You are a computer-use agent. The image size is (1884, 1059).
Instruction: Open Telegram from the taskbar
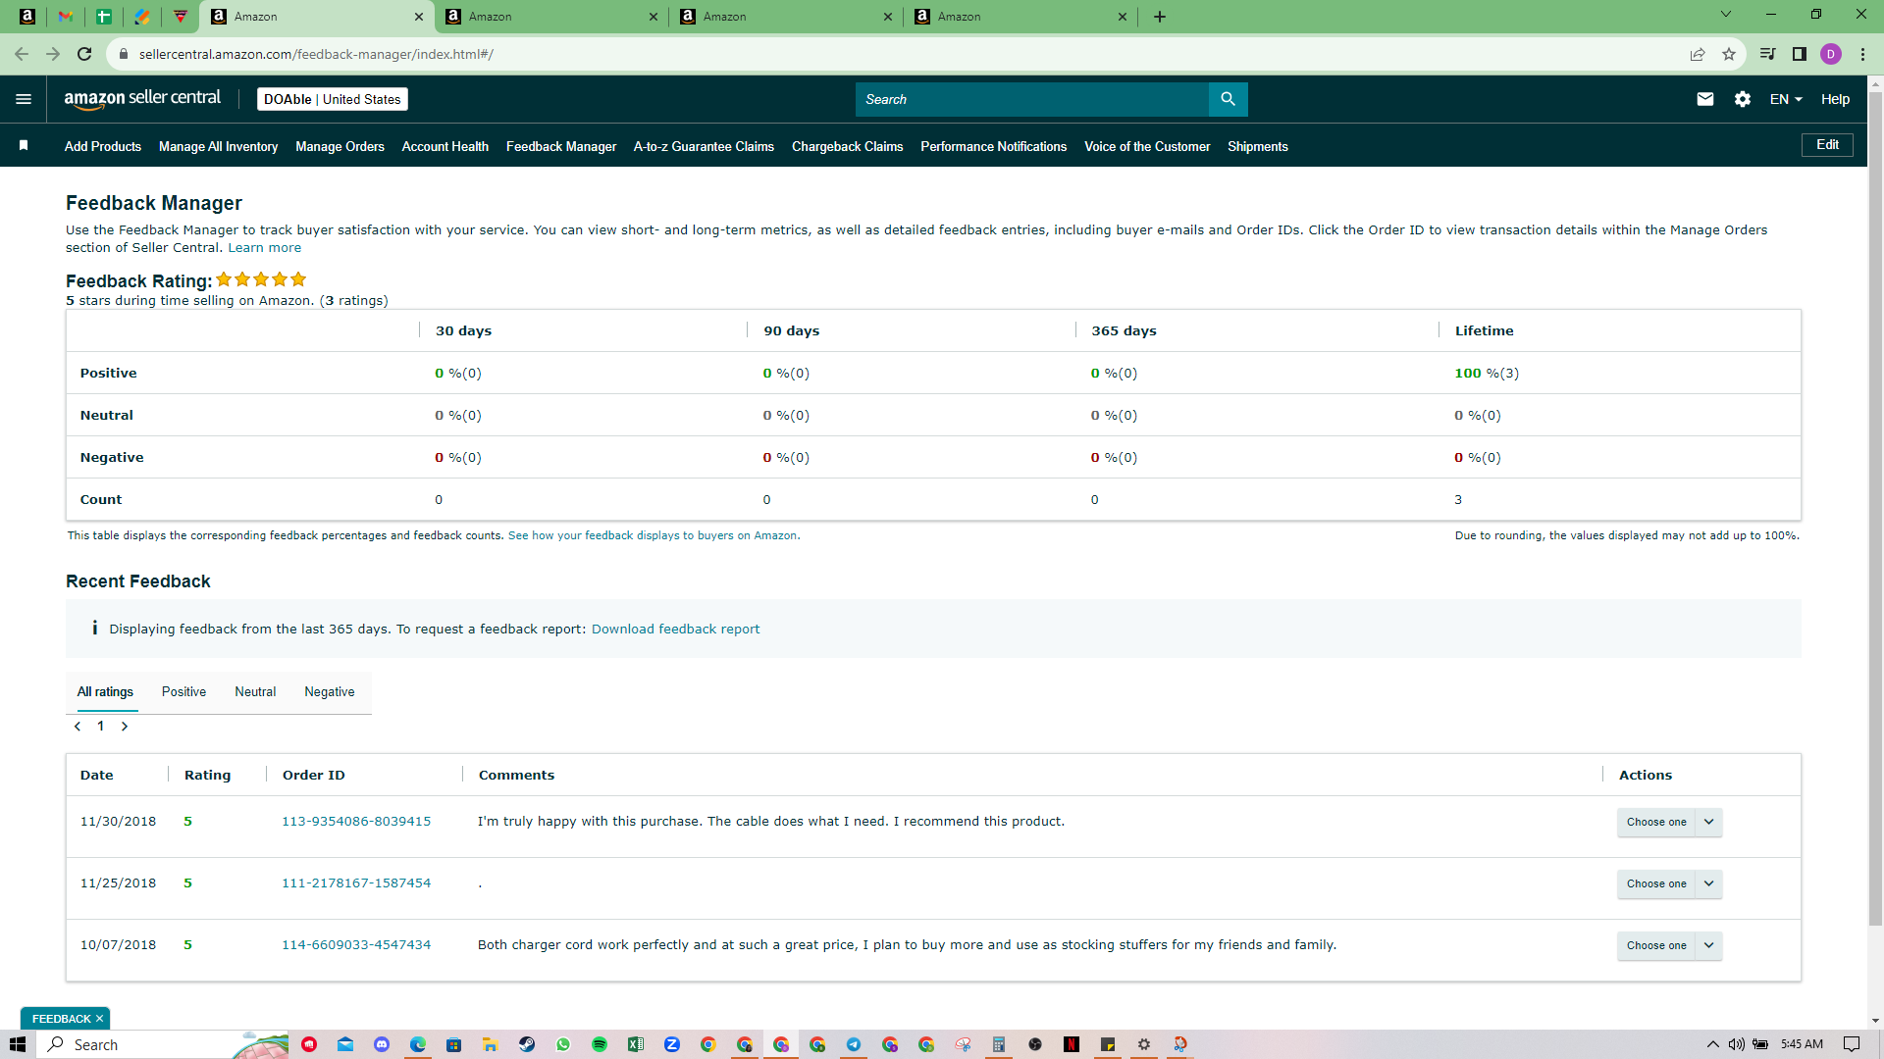pyautogui.click(x=854, y=1044)
